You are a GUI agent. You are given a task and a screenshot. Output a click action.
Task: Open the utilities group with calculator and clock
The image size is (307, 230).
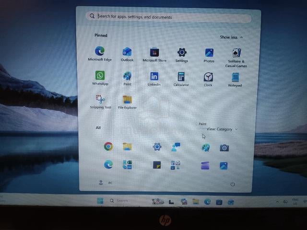pyautogui.click(x=176, y=165)
